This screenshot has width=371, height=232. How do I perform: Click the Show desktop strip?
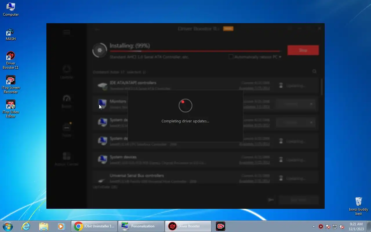(x=369, y=226)
